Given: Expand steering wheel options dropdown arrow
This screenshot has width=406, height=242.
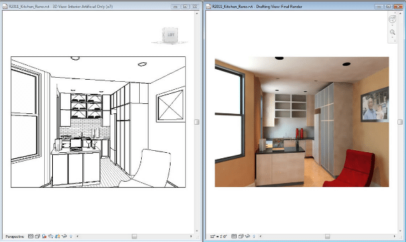Looking at the screenshot, I should pyautogui.click(x=392, y=25).
